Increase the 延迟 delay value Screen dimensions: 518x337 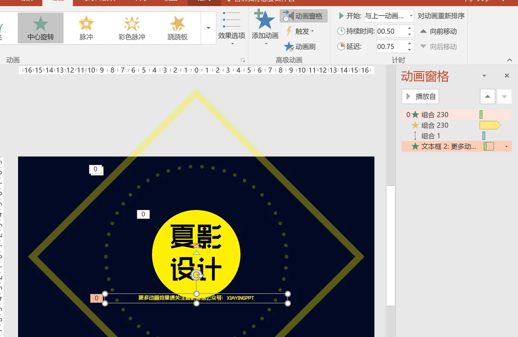click(410, 44)
